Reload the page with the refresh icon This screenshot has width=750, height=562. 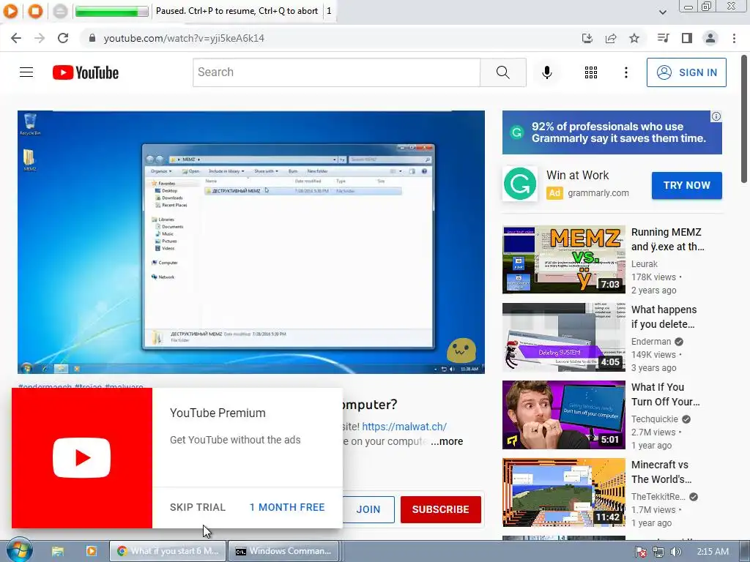[63, 38]
